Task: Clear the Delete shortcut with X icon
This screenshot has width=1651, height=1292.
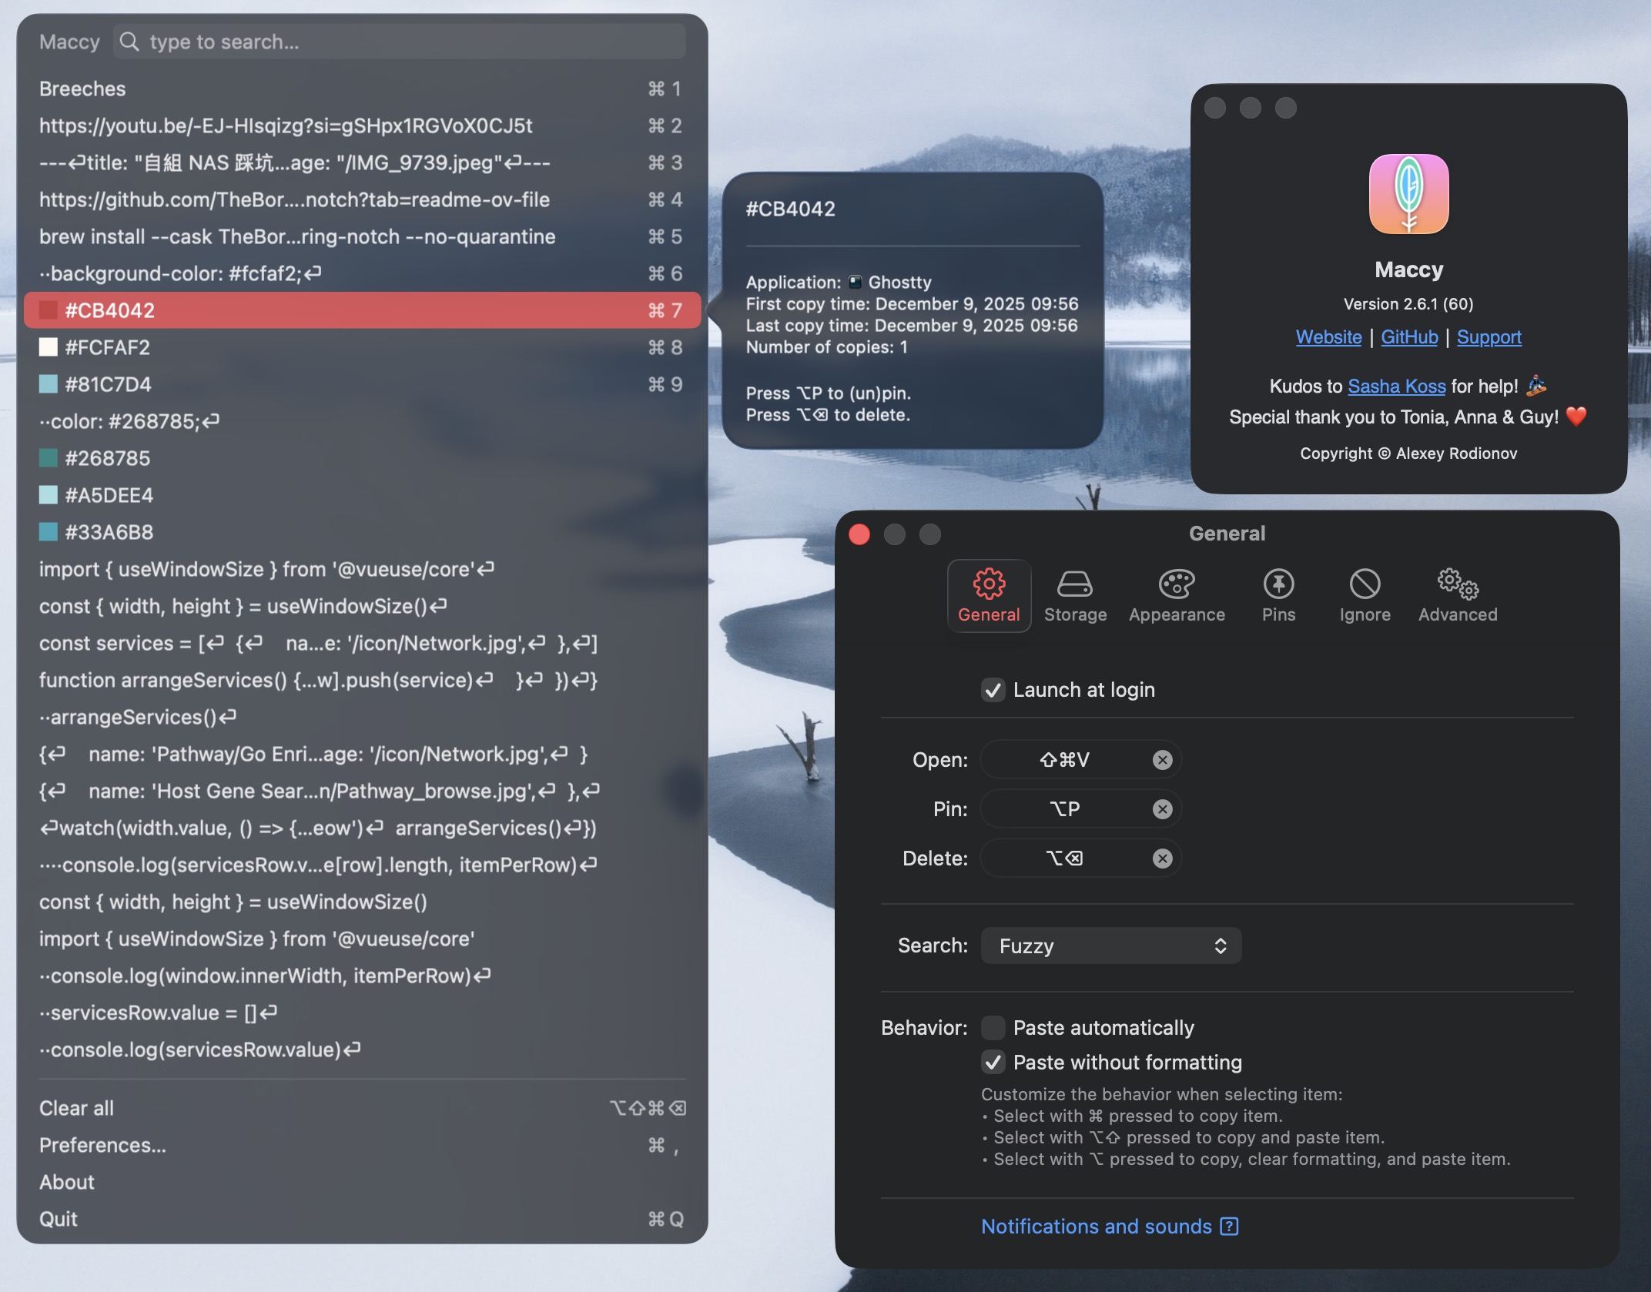Action: click(x=1161, y=859)
